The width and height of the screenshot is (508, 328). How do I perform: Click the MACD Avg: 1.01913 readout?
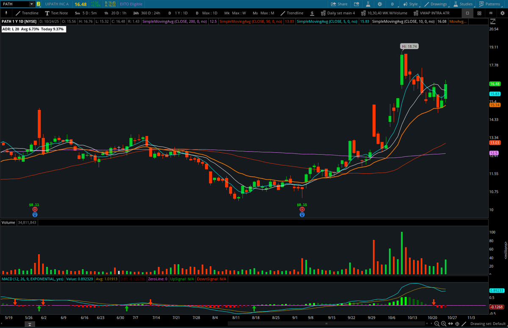(x=107, y=279)
